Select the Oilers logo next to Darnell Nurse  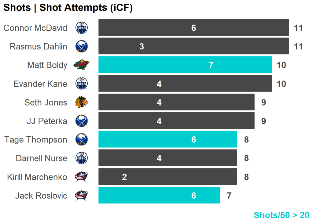click(81, 158)
